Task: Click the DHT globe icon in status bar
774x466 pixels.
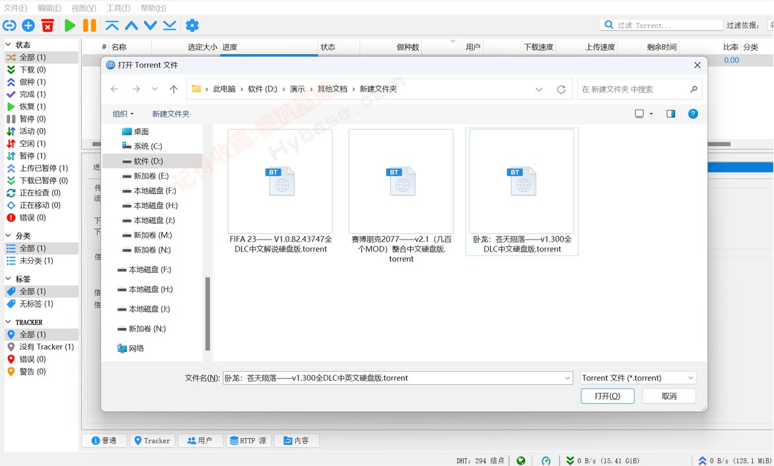Action: (x=521, y=460)
